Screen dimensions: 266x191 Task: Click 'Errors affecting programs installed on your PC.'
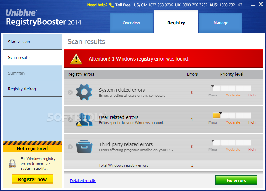pos(136,150)
